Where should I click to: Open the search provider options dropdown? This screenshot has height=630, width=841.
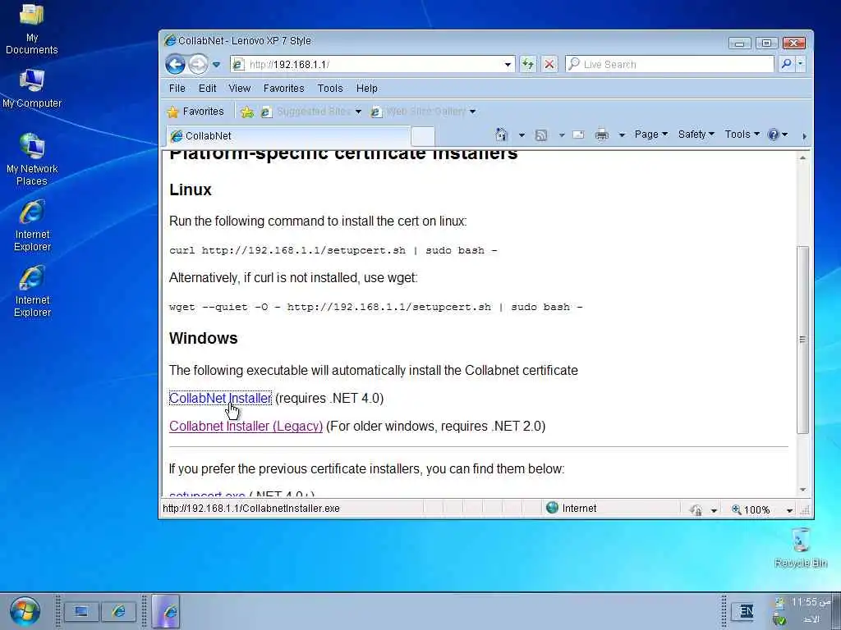800,64
